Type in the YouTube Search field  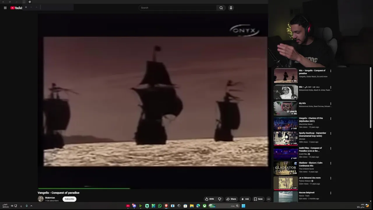click(178, 8)
